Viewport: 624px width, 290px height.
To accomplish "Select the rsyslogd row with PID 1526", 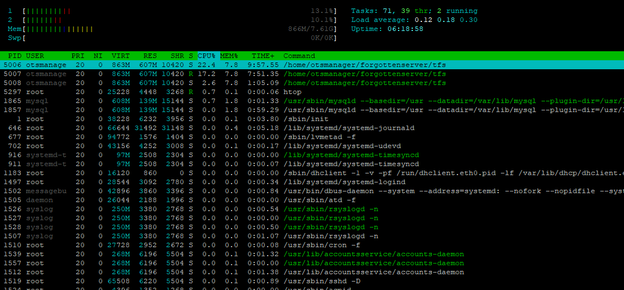I will pos(312,209).
